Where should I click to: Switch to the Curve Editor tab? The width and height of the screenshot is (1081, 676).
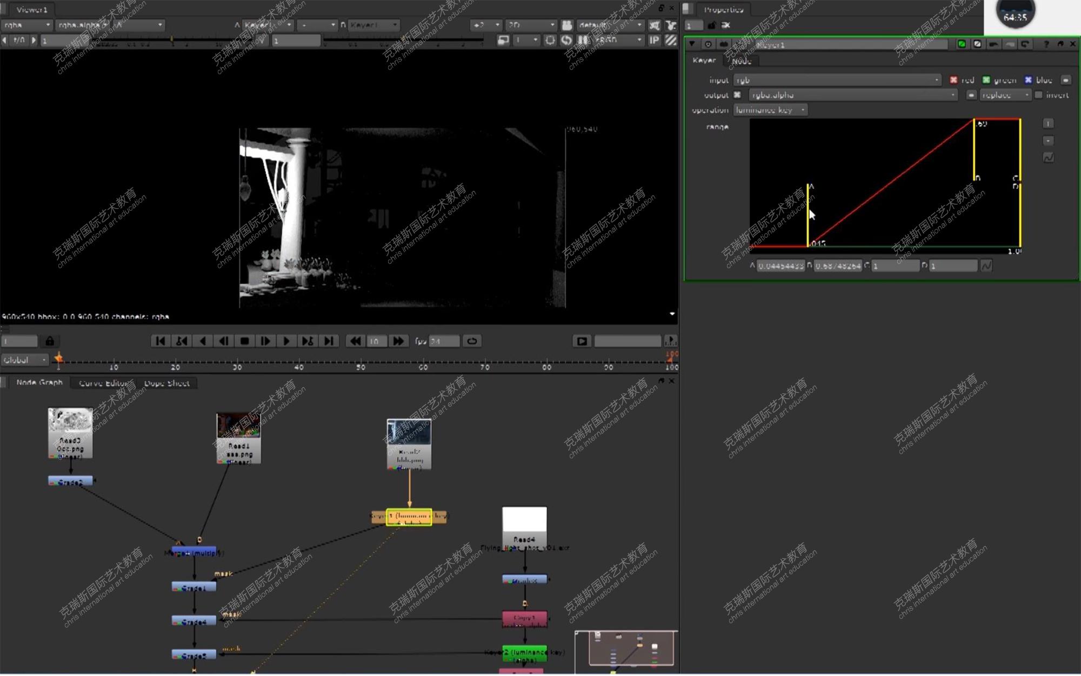point(104,383)
